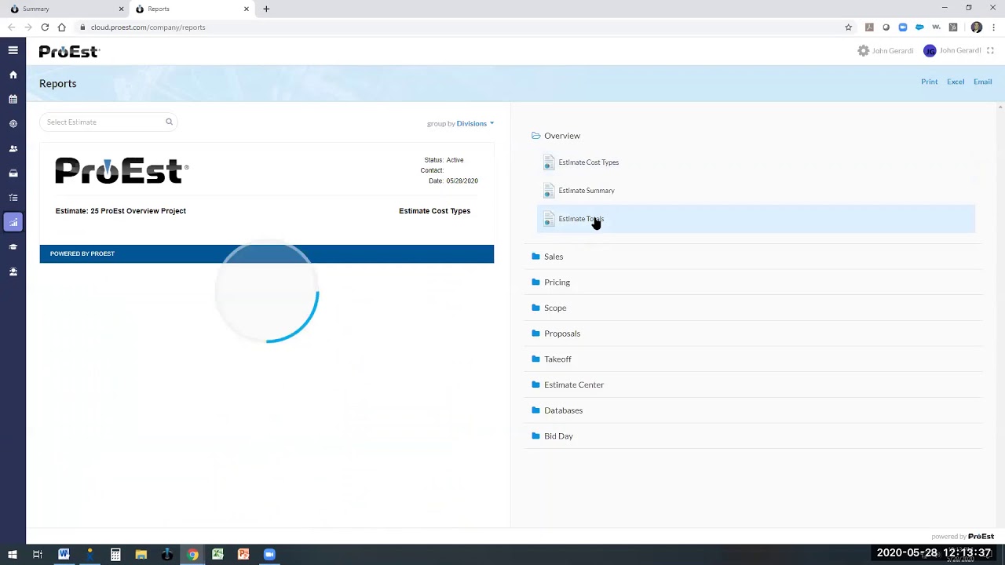Expand the Databases folder
This screenshot has width=1005, height=565.
tap(557, 410)
